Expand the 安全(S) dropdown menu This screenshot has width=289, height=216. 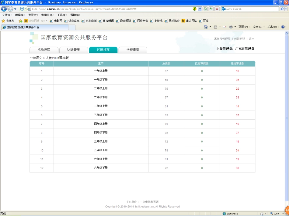point(259,27)
